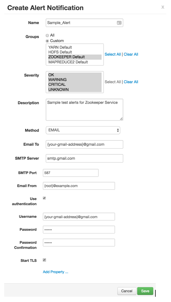Uncheck the Use authentication checkbox

(x=44, y=197)
